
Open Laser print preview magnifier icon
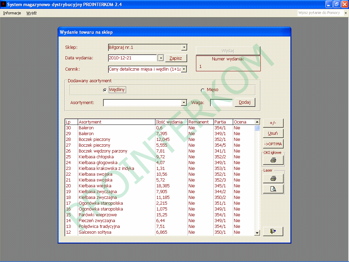tap(273, 189)
